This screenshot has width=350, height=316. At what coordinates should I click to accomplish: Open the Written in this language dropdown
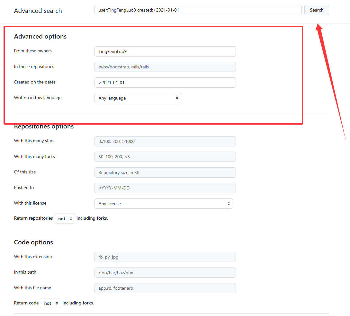(138, 98)
